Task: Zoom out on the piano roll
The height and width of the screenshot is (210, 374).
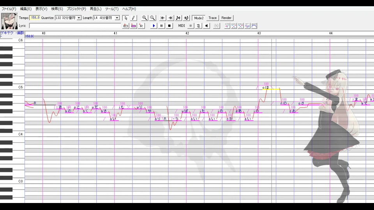Action: click(152, 18)
